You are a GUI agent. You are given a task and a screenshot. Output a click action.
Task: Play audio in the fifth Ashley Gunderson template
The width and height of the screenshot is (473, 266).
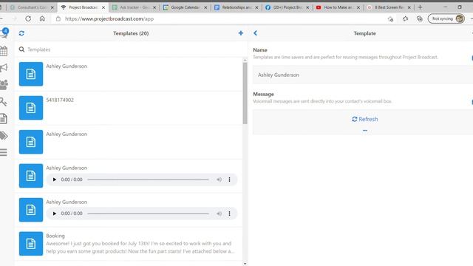tap(54, 214)
